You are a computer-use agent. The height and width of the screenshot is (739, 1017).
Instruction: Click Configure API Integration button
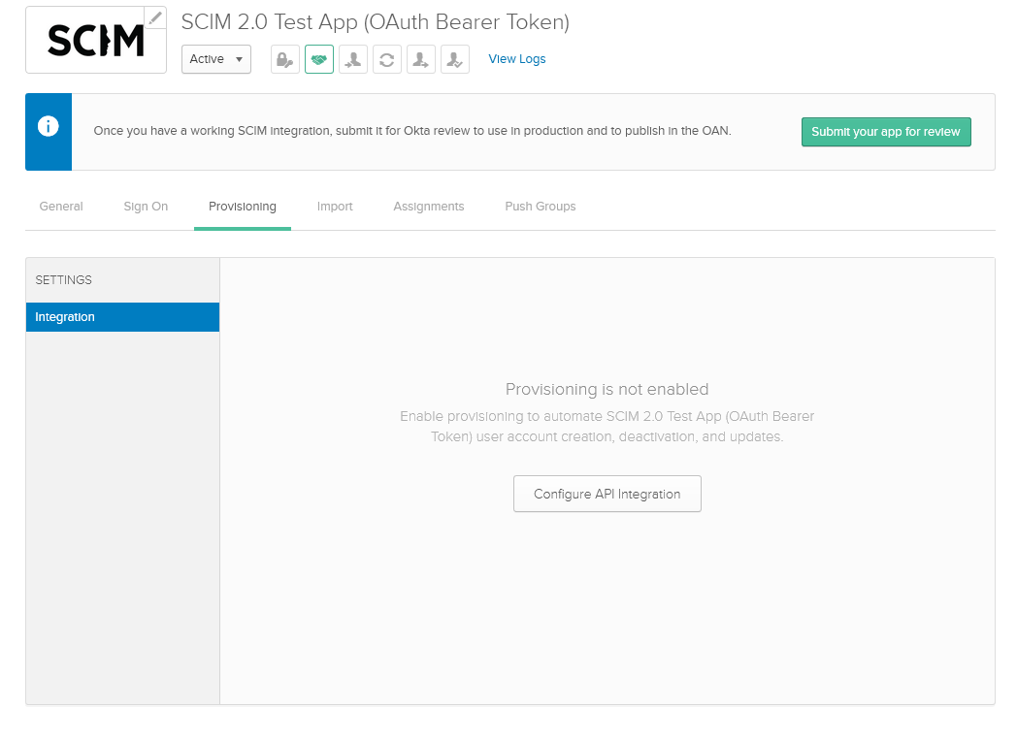click(x=607, y=494)
